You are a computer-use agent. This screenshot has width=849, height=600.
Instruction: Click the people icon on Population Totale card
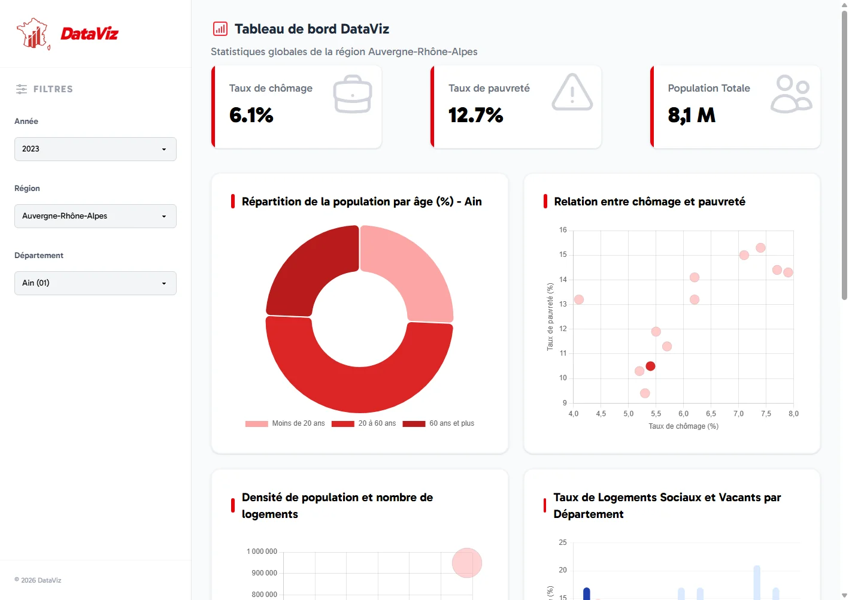point(792,94)
